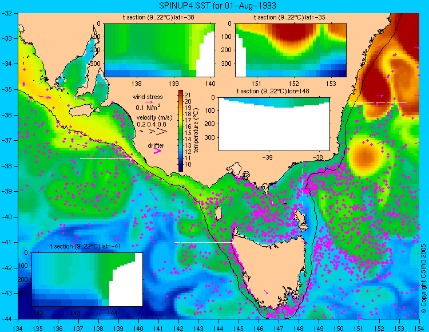The height and width of the screenshot is (332, 429).
Task: Click the 't section (9..22°C) lat=-41' heading
Action: [85, 246]
